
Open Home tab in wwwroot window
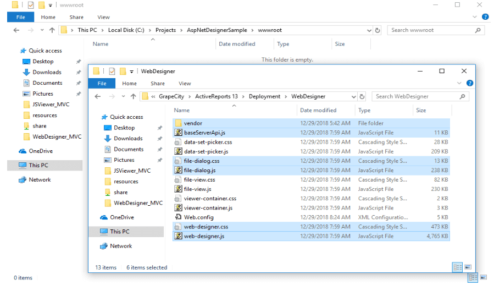48,17
